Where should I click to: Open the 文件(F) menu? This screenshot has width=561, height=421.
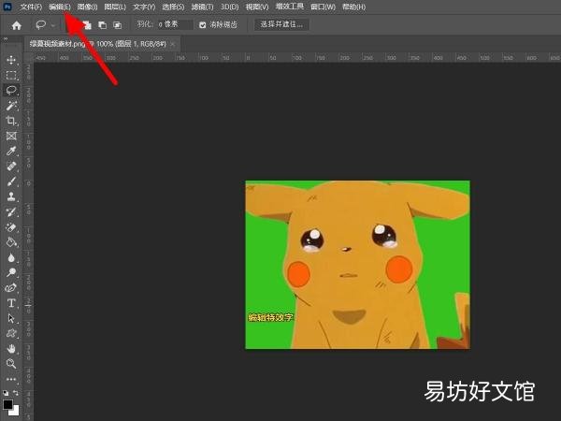[x=31, y=7]
